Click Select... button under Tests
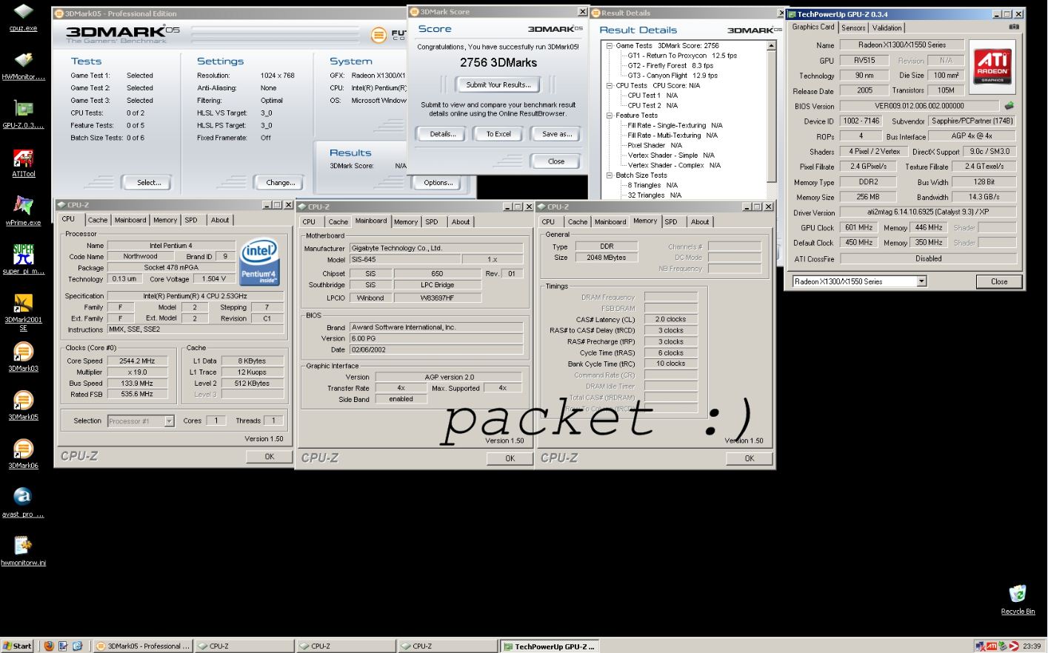Image resolution: width=1048 pixels, height=653 pixels. coord(148,182)
